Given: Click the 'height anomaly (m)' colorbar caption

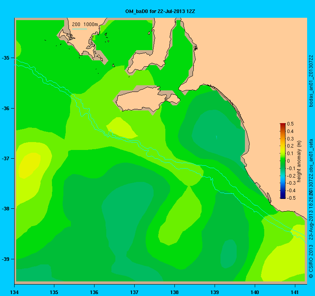Looking at the screenshot, I should (299, 161).
